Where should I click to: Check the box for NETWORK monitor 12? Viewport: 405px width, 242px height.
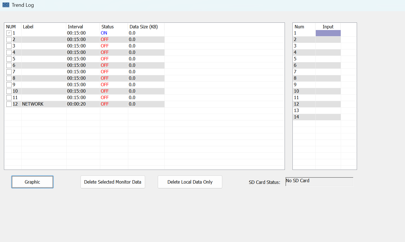tap(9, 104)
